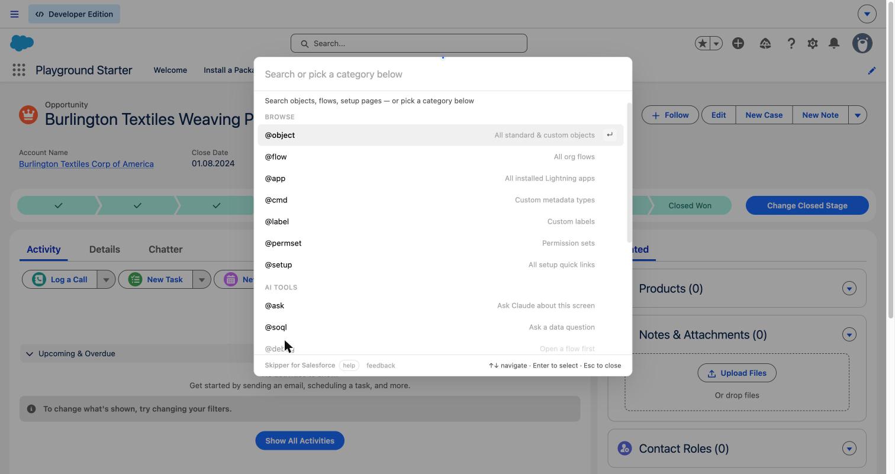Click the first completed stage checkmark
Screen dimensions: 895x474
point(59,205)
